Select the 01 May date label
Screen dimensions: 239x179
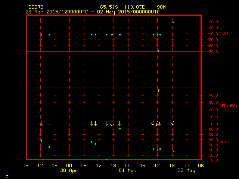[x=128, y=170]
